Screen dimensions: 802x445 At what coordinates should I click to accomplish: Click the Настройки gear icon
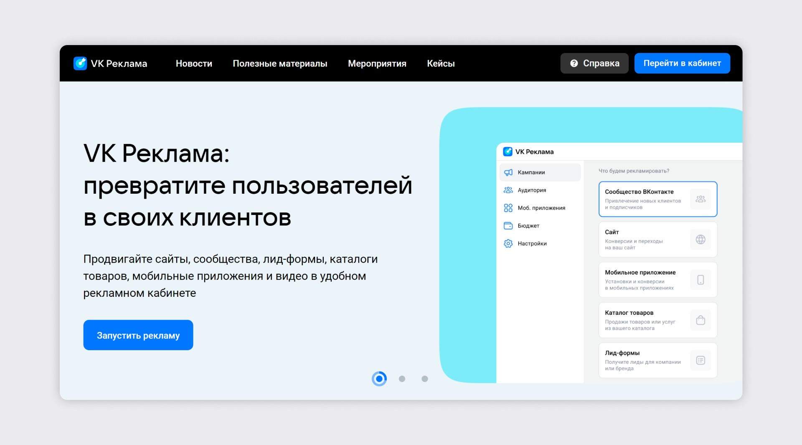pyautogui.click(x=508, y=243)
